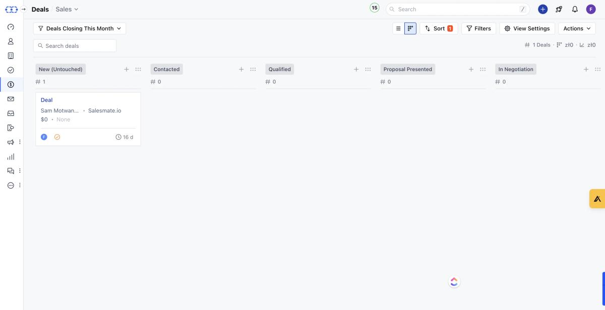
Task: Open the user profile avatar F
Action: click(x=591, y=9)
